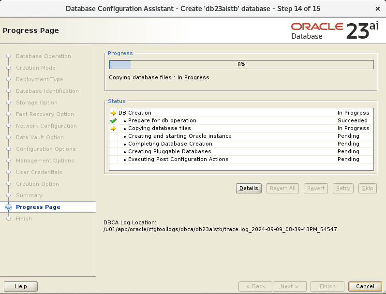The height and width of the screenshot is (294, 386).
Task: Select Creating and starting Oracle instance row
Action: (x=241, y=136)
